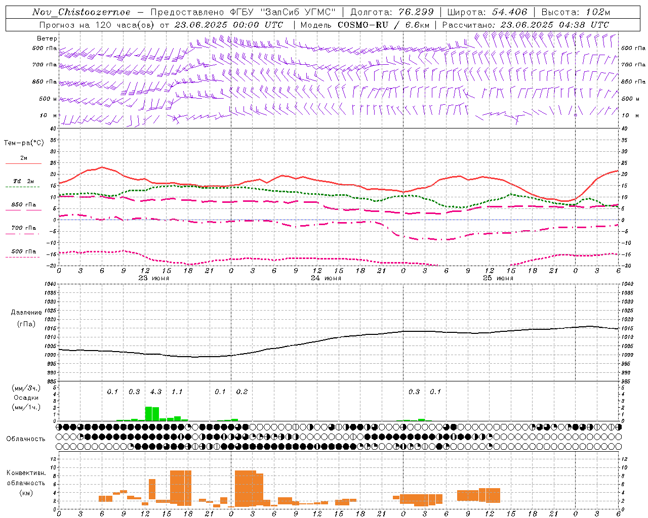Click the 0.2 three-hour precipitation value

pos(242,392)
